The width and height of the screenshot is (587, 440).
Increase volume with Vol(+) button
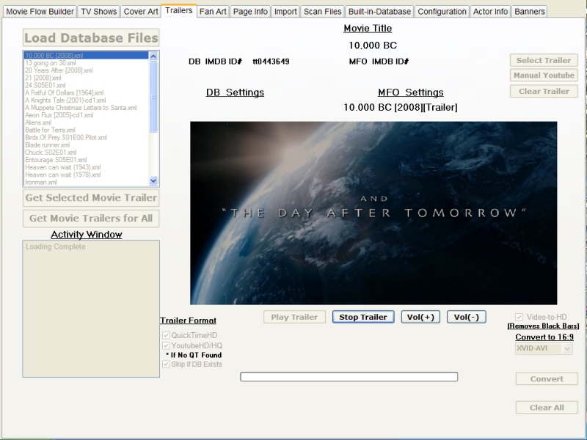tap(421, 317)
